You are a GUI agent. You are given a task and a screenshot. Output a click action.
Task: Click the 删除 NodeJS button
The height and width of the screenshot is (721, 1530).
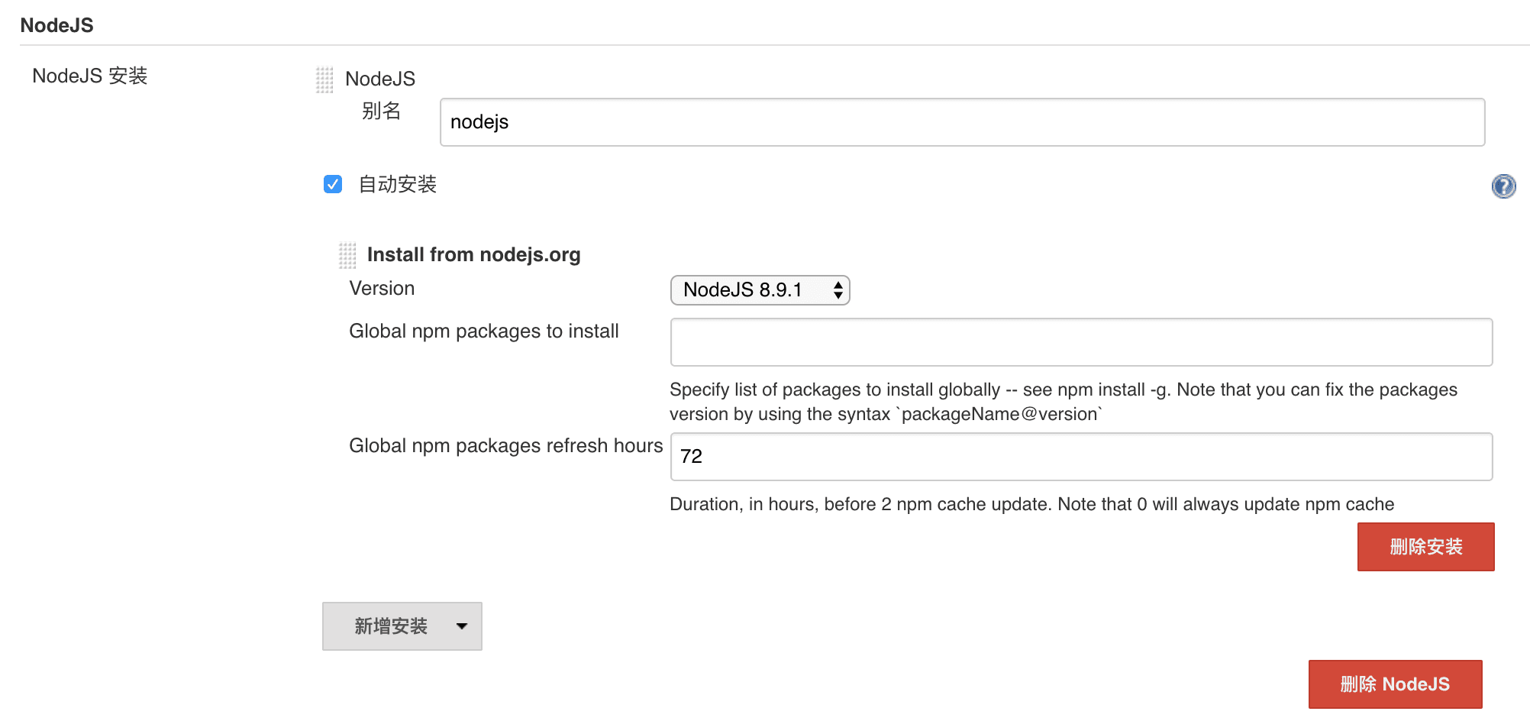[x=1395, y=684]
